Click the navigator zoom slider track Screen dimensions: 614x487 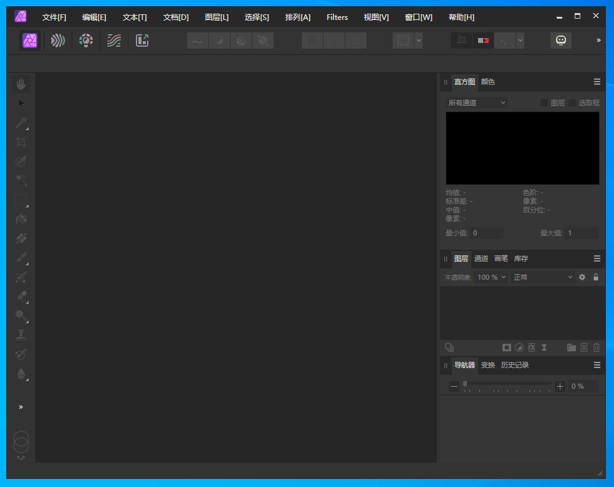tap(508, 384)
